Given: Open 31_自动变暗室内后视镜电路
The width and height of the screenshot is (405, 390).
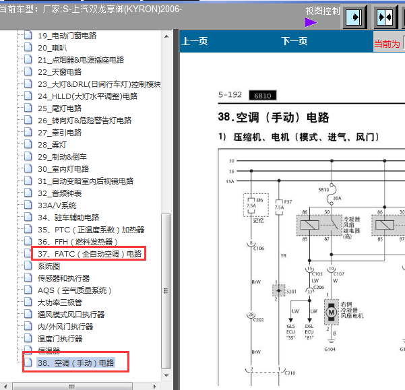Looking at the screenshot, I should point(86,181).
